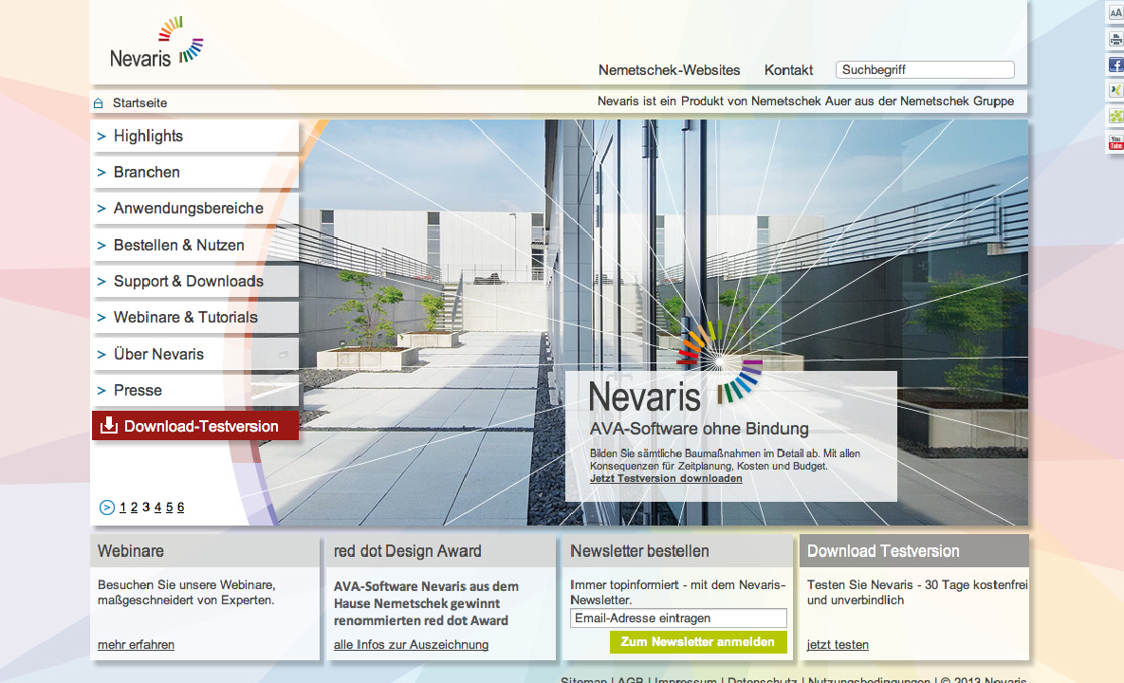Image resolution: width=1124 pixels, height=683 pixels.
Task: Follow the jetzt testen link
Action: [x=838, y=645]
